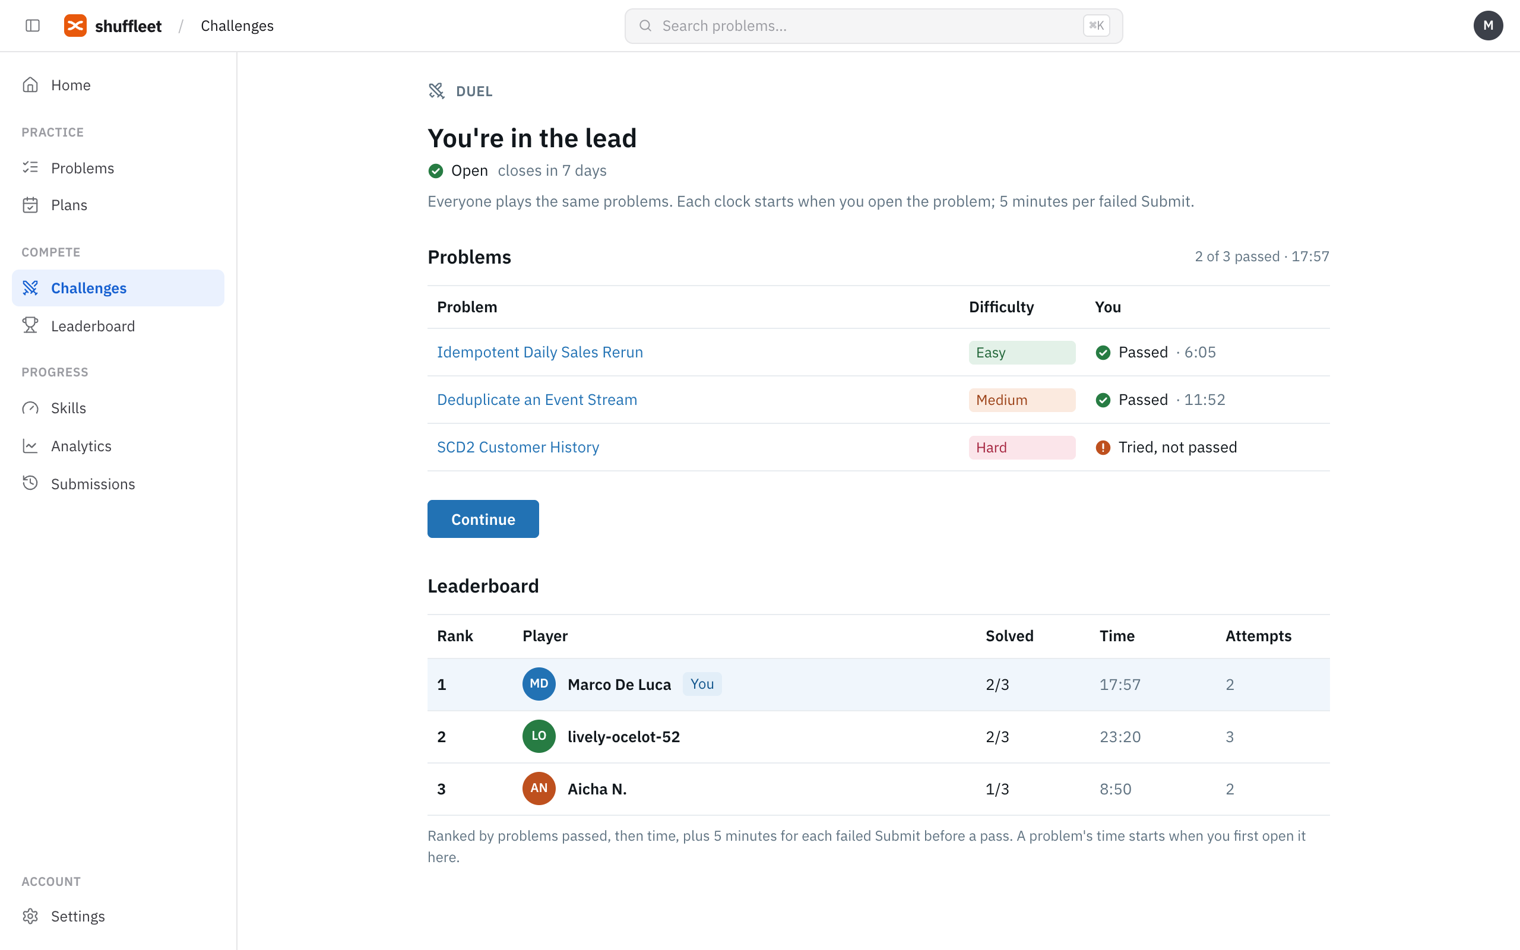
Task: Click the red warning icon by Tried, not passed
Action: pos(1103,447)
